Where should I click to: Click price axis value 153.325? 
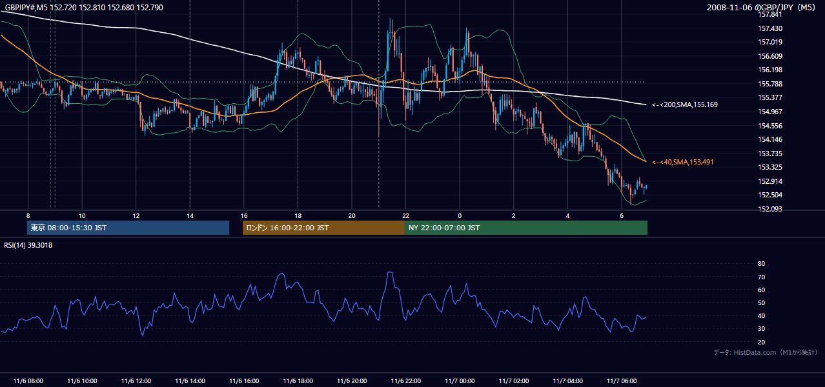coord(770,167)
